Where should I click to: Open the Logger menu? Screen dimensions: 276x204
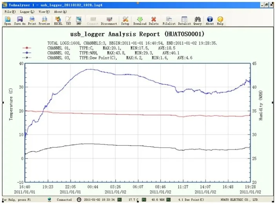tap(25, 12)
